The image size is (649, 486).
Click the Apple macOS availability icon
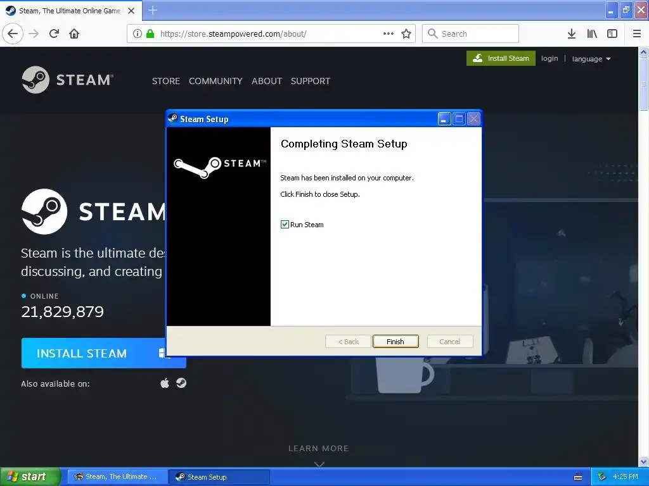[x=165, y=383]
